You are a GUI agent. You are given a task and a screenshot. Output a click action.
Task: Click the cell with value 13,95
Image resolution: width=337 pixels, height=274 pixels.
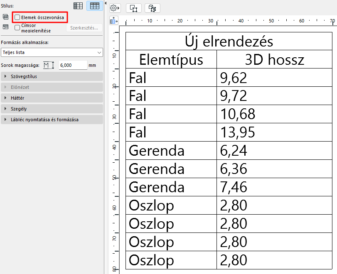click(274, 132)
